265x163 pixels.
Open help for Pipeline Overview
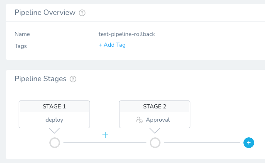click(x=82, y=13)
